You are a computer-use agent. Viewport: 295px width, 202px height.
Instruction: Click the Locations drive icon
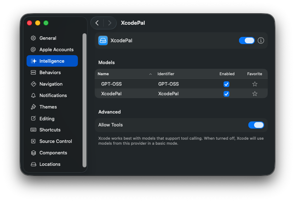click(x=33, y=164)
